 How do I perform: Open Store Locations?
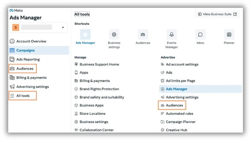93,114
